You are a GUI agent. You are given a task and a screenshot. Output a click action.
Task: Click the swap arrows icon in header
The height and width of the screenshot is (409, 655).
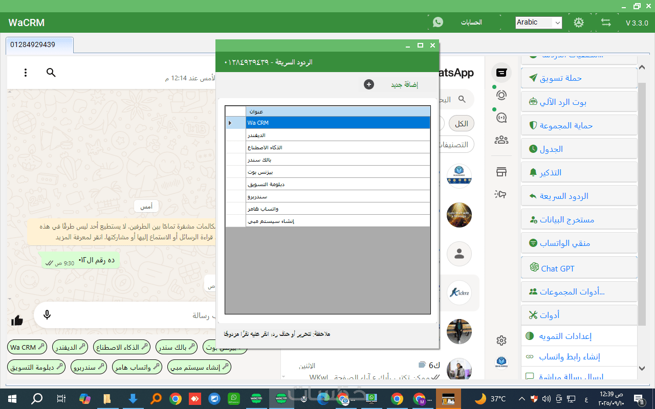point(606,22)
